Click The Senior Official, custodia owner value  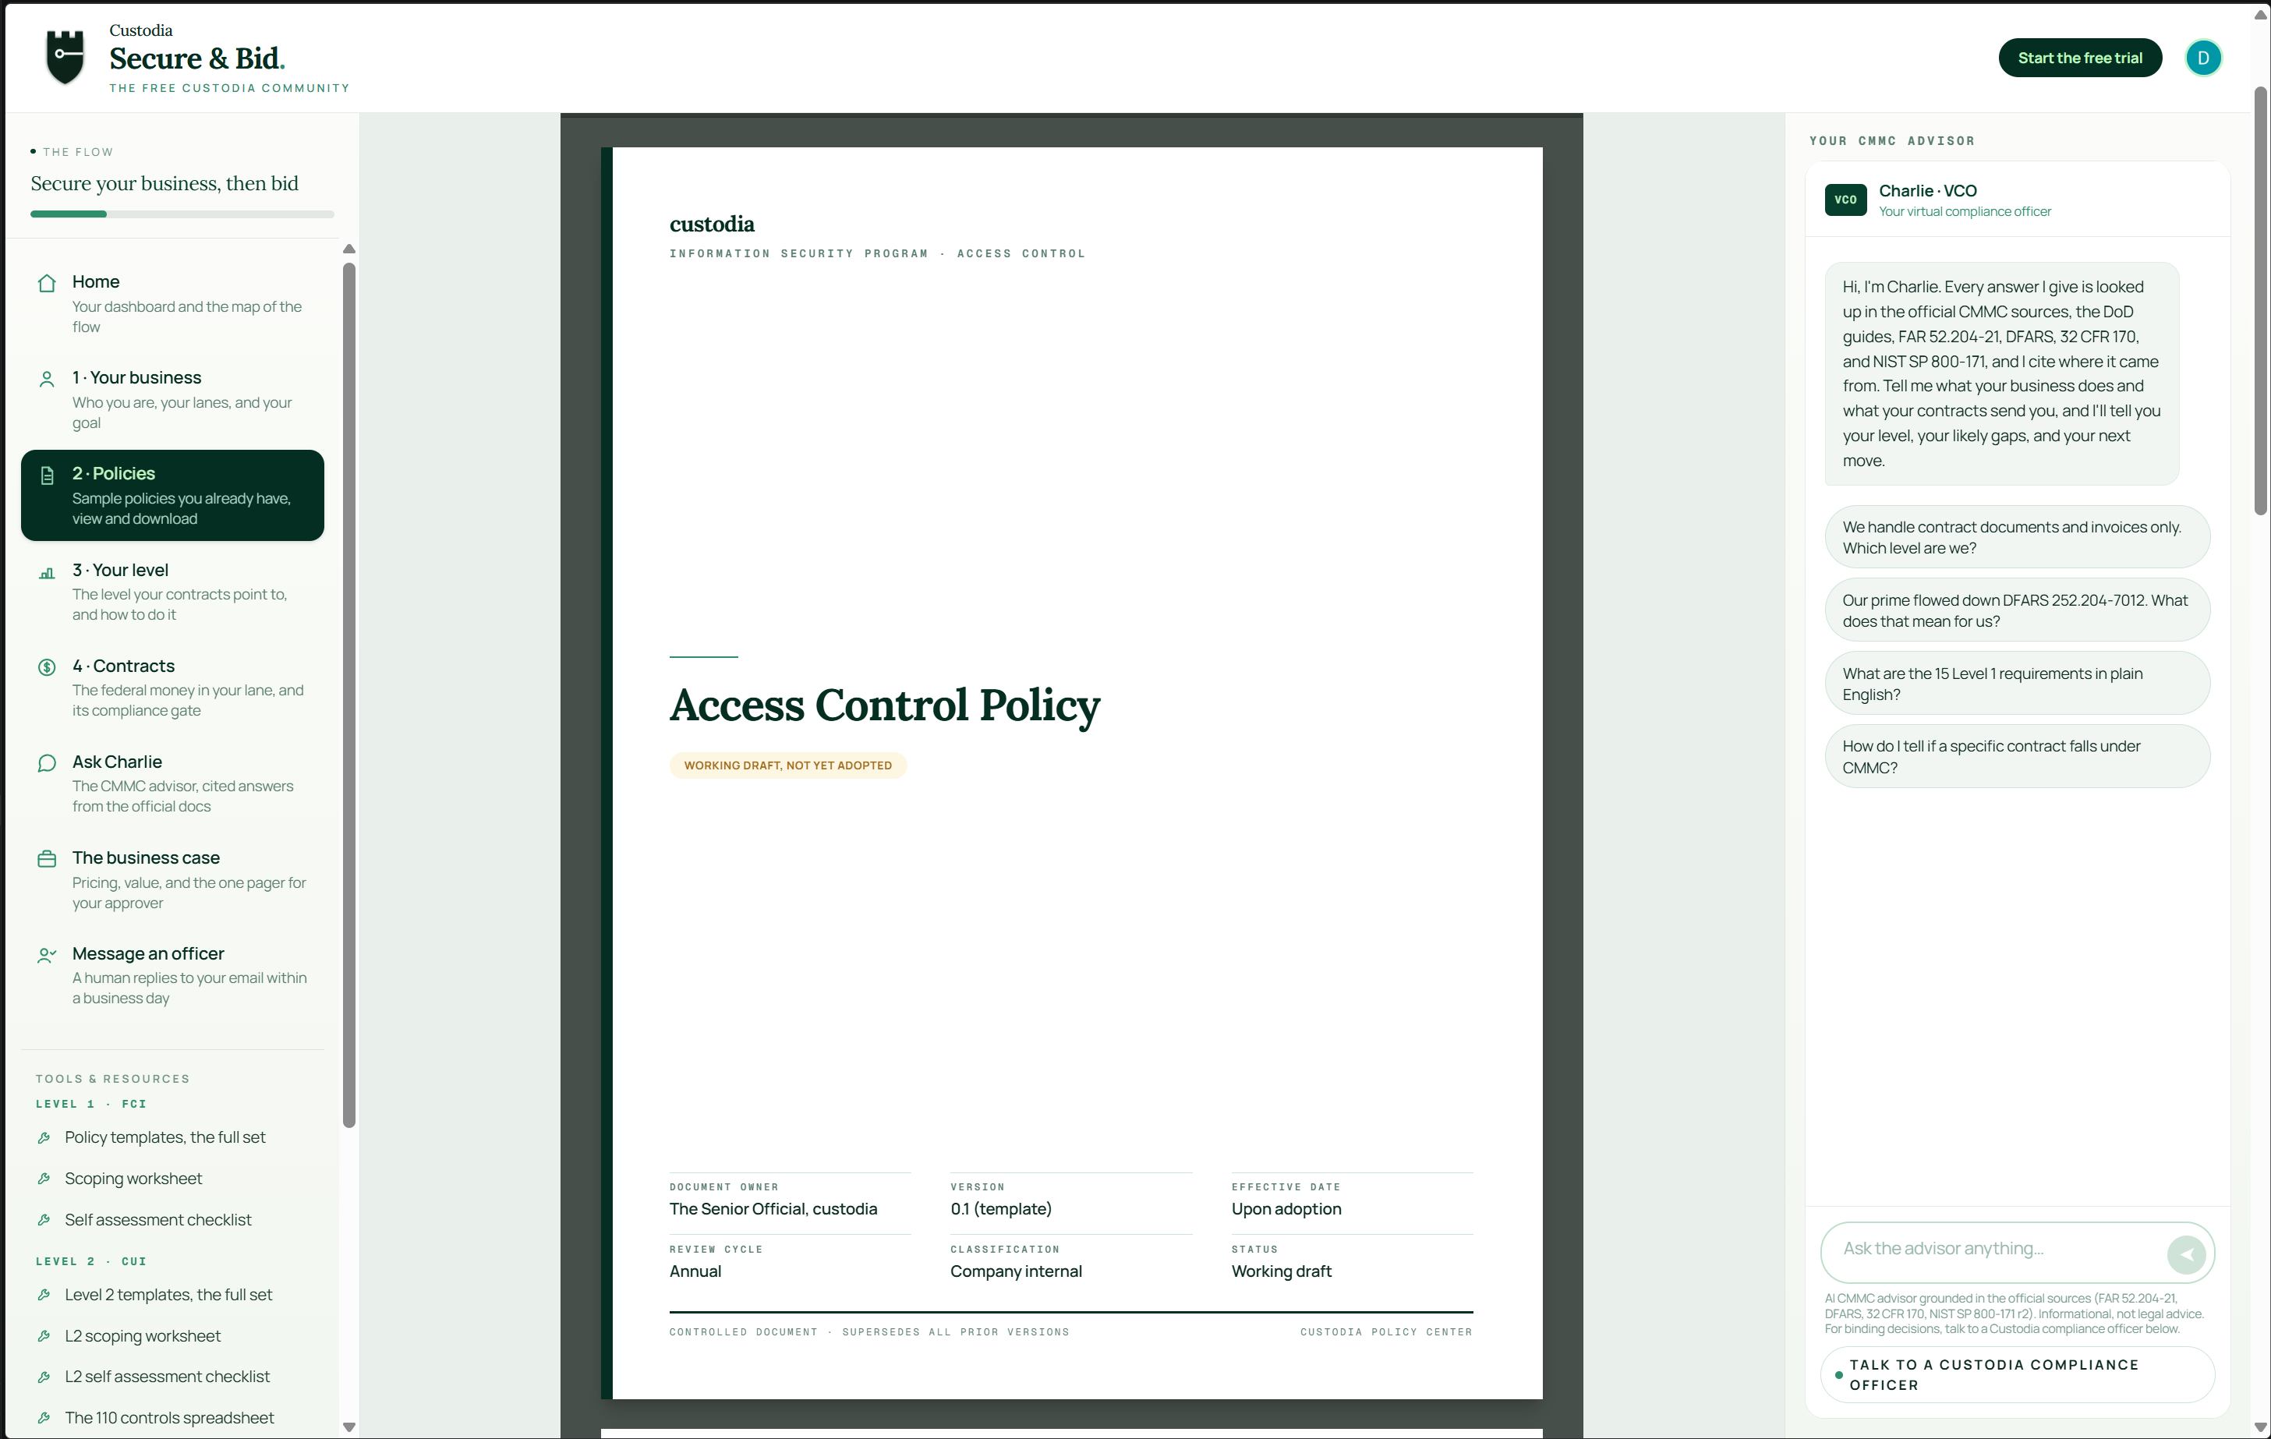click(773, 1209)
